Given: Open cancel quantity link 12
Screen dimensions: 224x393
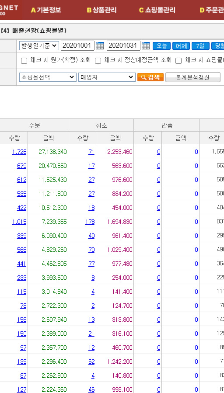Looking at the screenshot, I should (x=91, y=348).
